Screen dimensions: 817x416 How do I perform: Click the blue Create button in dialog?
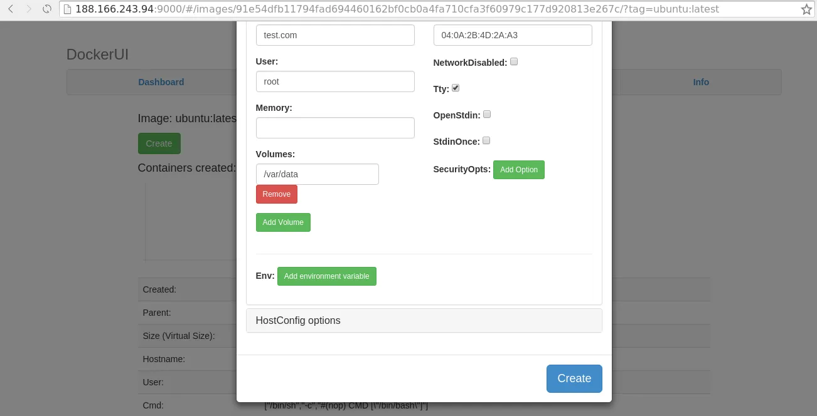574,378
